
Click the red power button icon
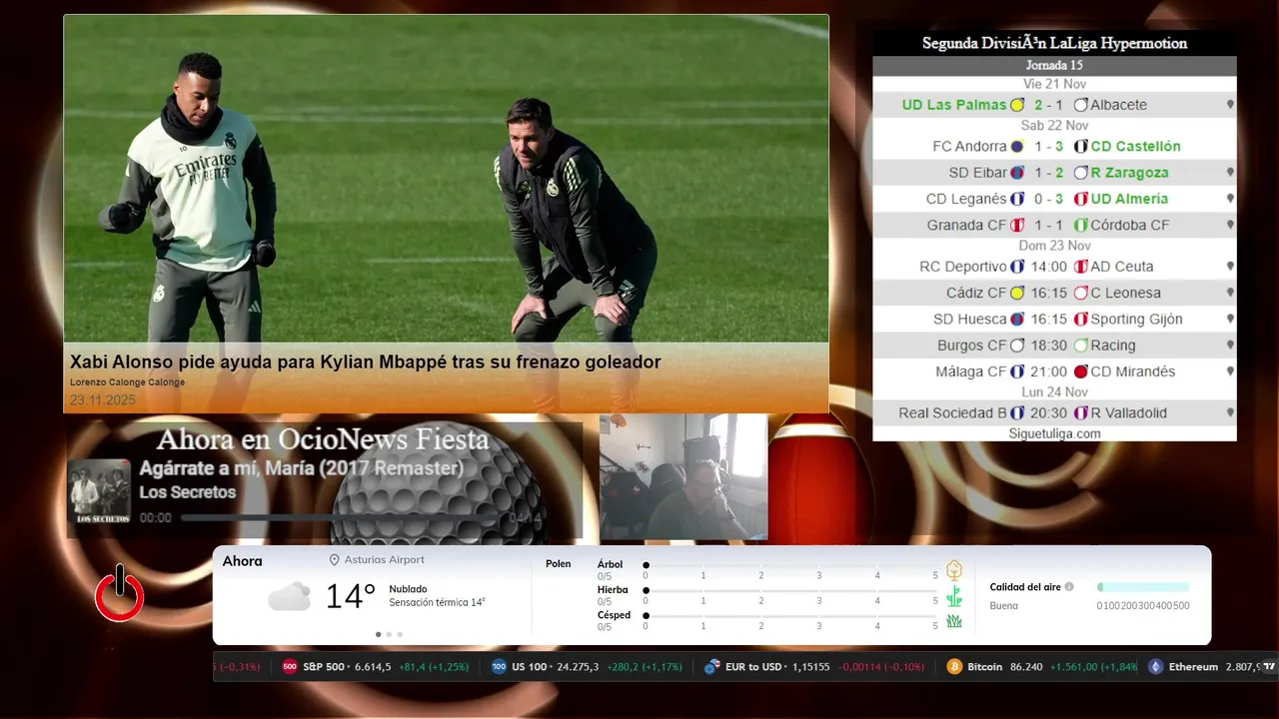[120, 593]
